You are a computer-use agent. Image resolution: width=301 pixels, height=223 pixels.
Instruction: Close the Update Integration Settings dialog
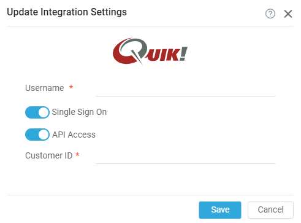(288, 14)
